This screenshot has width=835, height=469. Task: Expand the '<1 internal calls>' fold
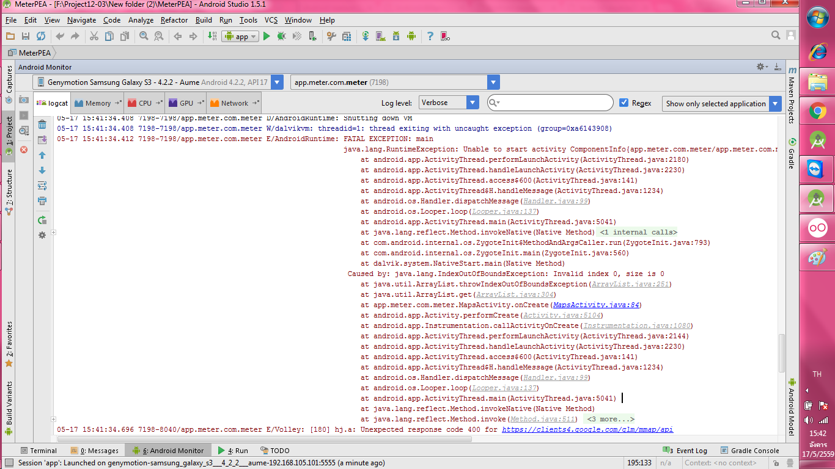[x=638, y=233]
